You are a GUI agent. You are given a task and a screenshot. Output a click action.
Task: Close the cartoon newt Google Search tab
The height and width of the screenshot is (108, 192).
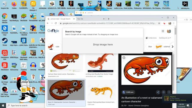(x=74, y=19)
